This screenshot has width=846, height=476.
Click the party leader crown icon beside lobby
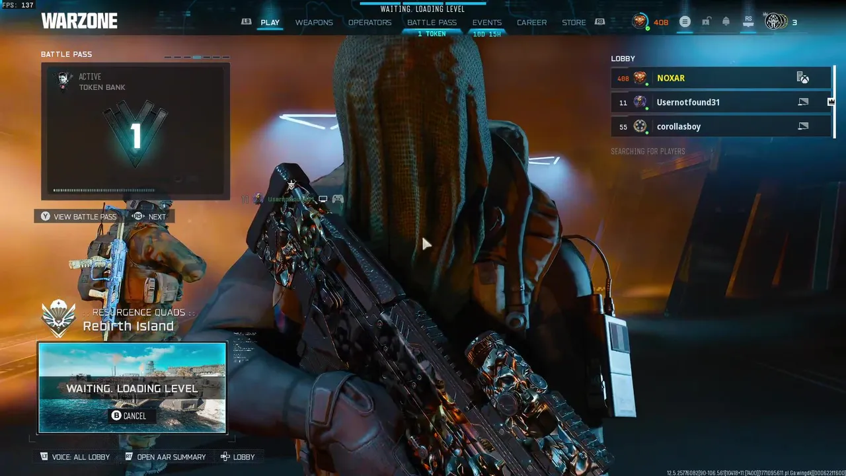coord(831,102)
